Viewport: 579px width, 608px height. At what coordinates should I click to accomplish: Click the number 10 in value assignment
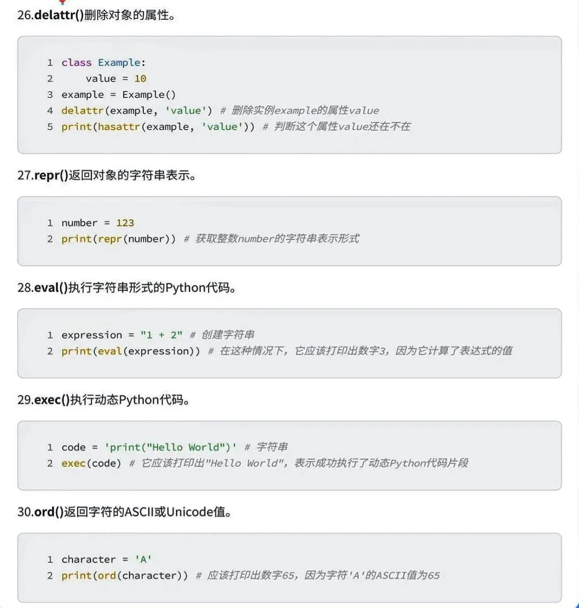(140, 79)
